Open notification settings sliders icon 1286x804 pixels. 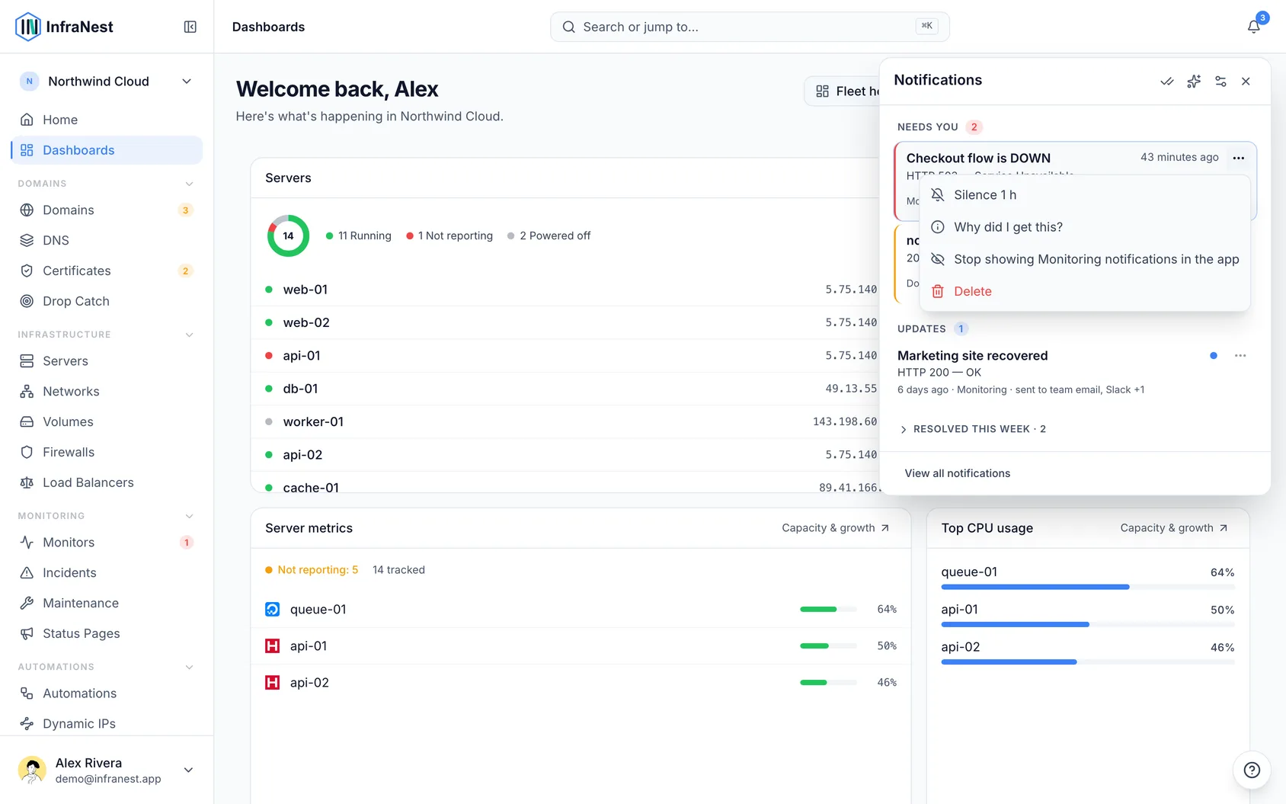[x=1220, y=82]
